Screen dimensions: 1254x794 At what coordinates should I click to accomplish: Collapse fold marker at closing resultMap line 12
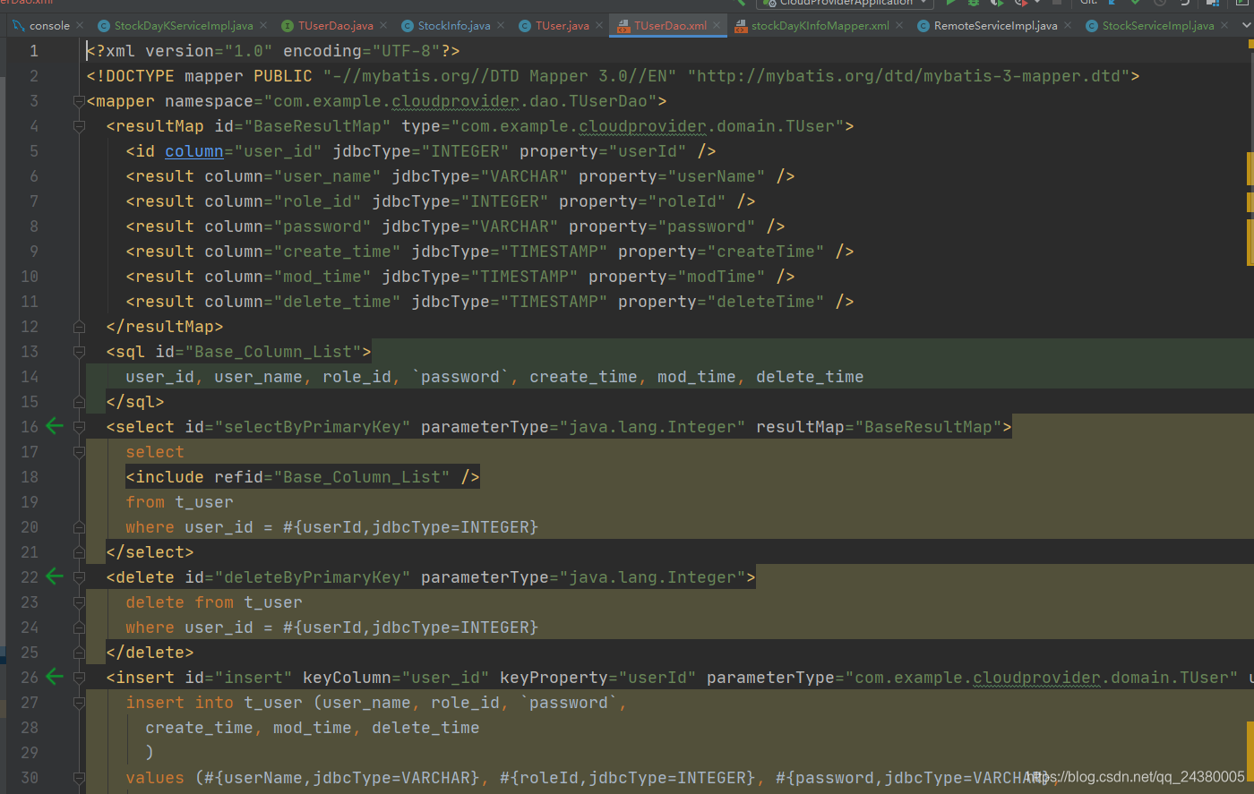79,327
